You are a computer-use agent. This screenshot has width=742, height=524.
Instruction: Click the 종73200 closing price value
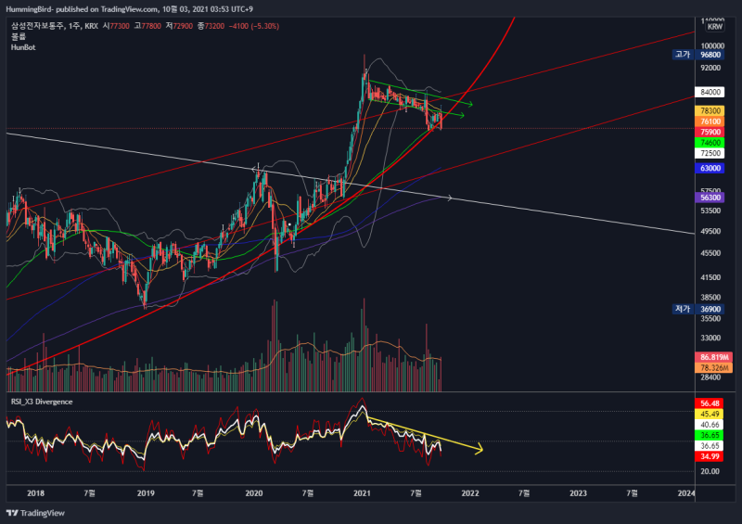[x=211, y=26]
